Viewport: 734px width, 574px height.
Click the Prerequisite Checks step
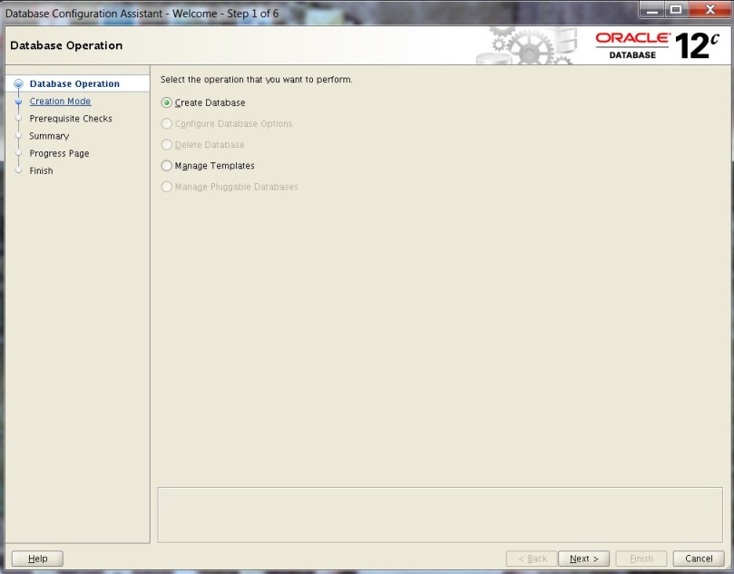tap(71, 119)
